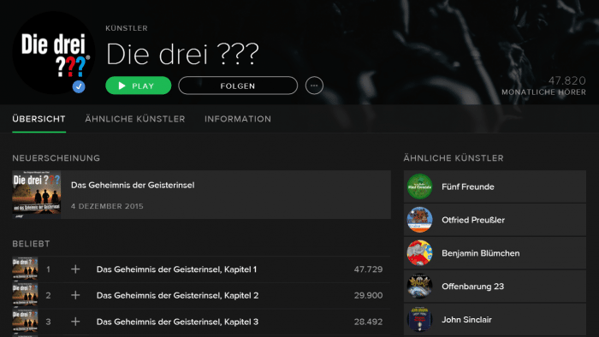Click play count 47.729
The image size is (599, 337).
(x=368, y=269)
